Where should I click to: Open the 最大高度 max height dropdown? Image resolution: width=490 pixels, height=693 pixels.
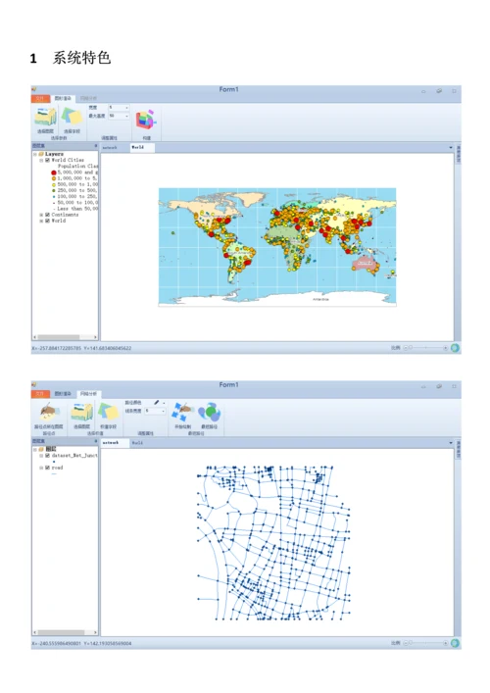[119, 116]
